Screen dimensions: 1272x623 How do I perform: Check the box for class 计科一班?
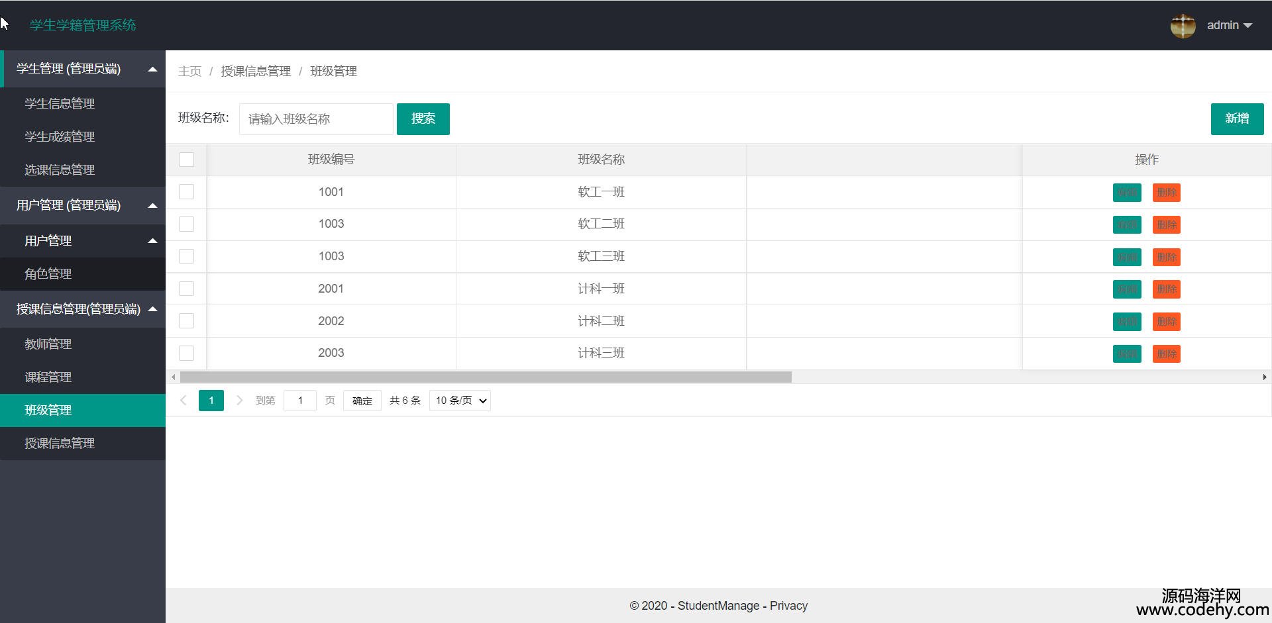pos(187,289)
